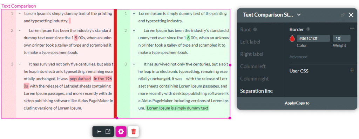This screenshot has height=139, width=359.
Task: Close the styling panel with X
Action: 351,15
